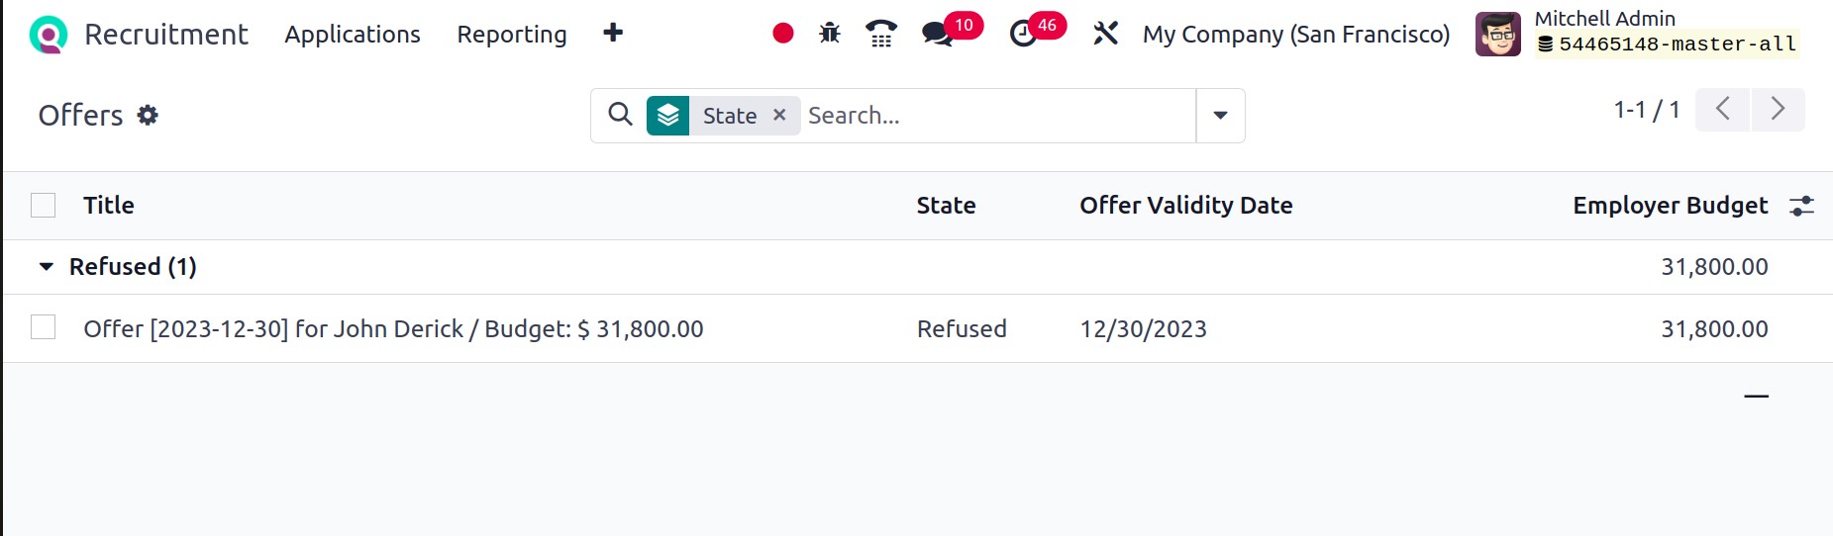Open the Recruitment app home logo
1833x536 pixels.
point(48,35)
